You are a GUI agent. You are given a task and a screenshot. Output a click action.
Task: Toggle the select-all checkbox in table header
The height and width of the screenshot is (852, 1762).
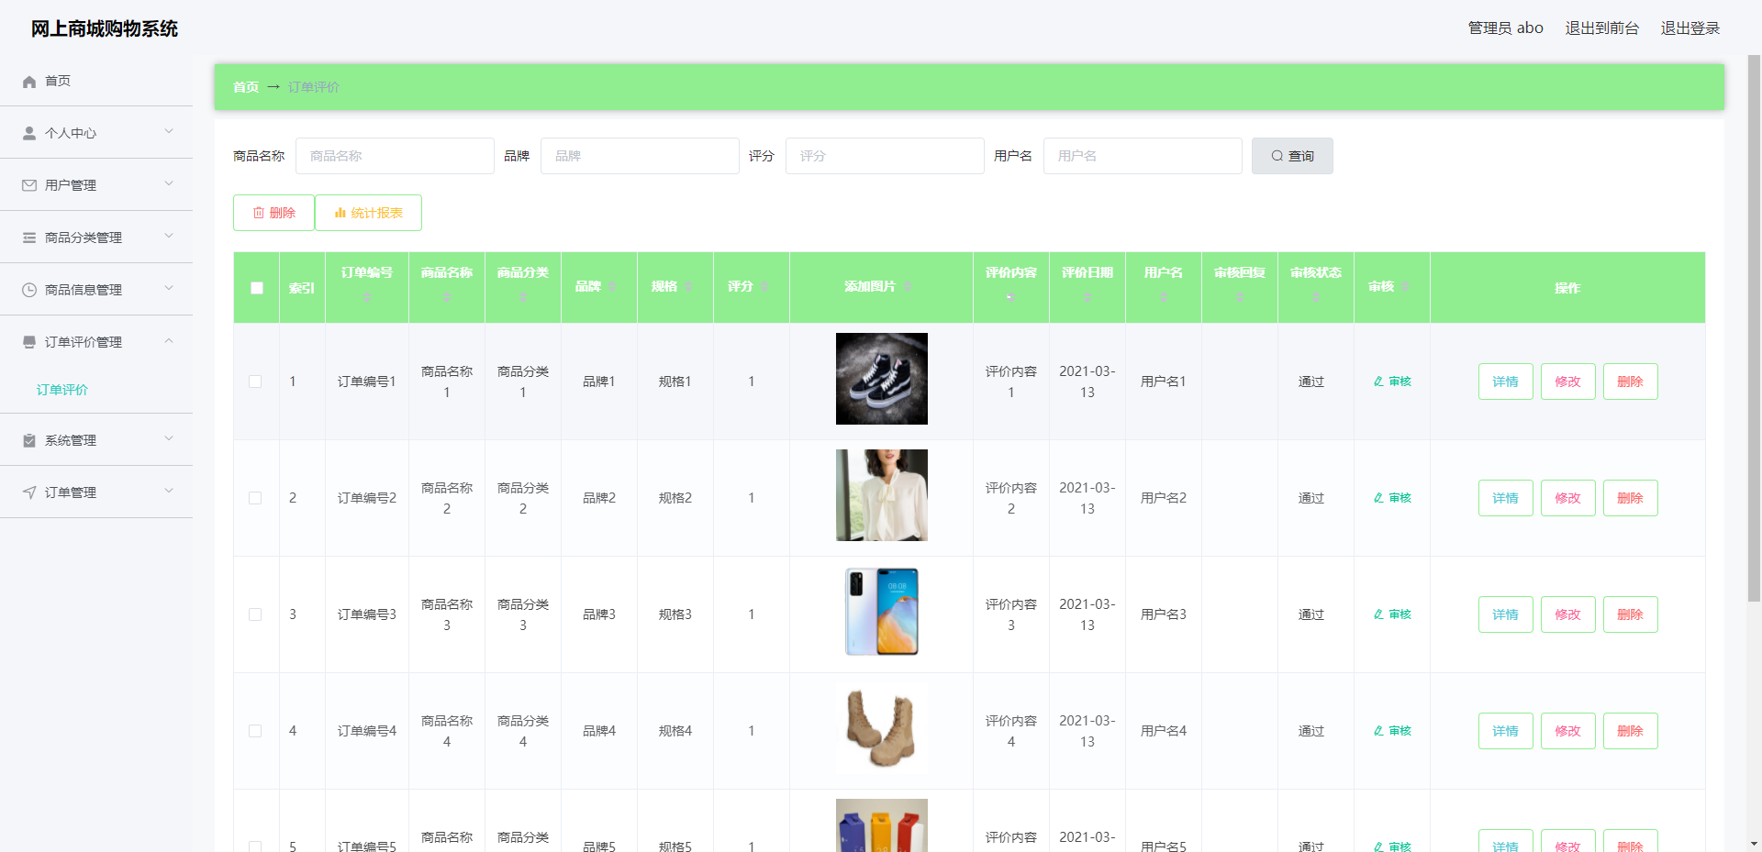(257, 288)
